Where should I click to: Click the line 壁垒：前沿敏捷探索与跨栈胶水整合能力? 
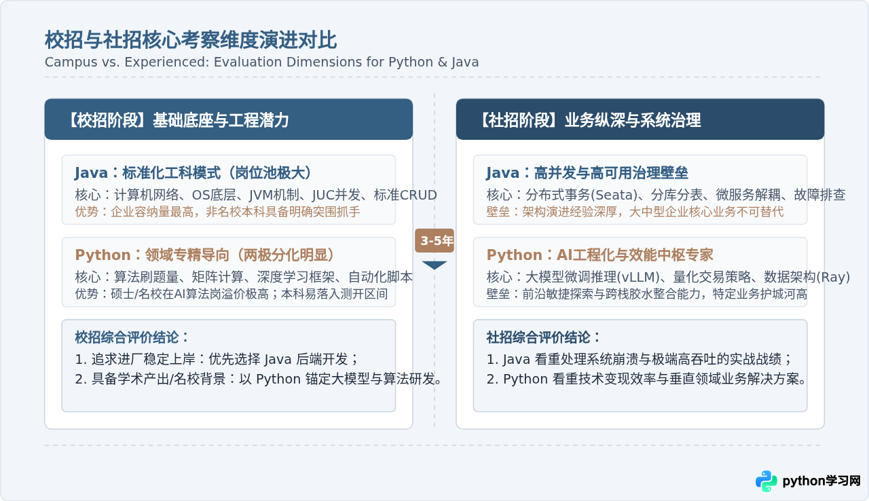tap(647, 295)
